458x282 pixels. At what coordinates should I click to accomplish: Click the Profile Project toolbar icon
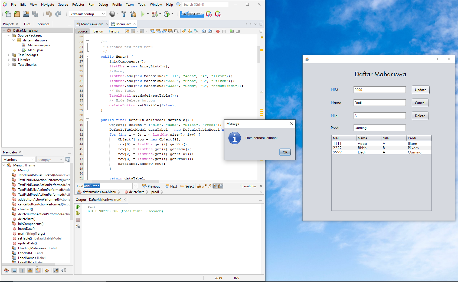[x=167, y=14]
